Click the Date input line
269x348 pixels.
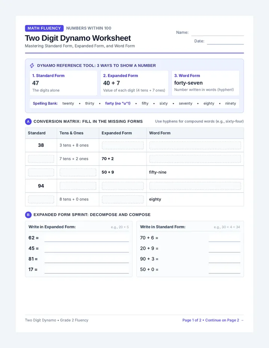coord(225,42)
